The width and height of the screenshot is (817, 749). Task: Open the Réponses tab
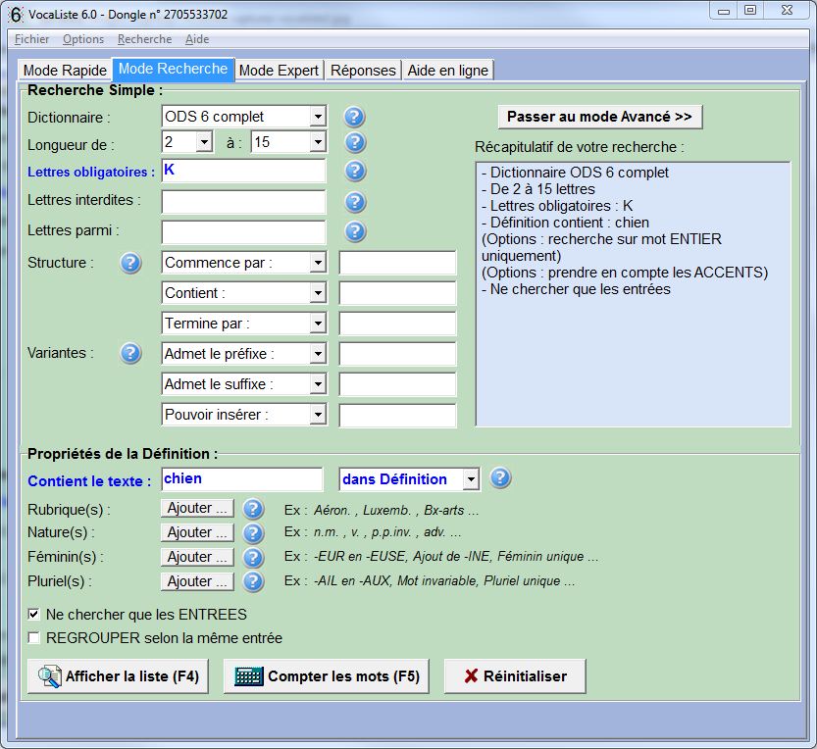363,71
